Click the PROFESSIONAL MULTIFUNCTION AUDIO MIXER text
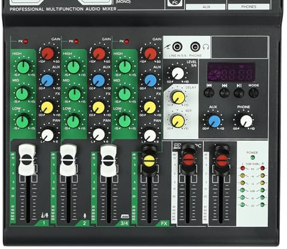The image size is (287, 249). click(x=63, y=9)
